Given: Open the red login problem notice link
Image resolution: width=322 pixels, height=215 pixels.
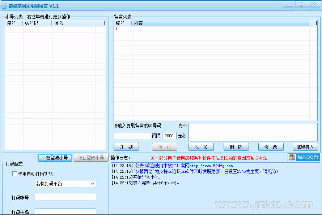Looking at the screenshot, I should pyautogui.click(x=209, y=158).
